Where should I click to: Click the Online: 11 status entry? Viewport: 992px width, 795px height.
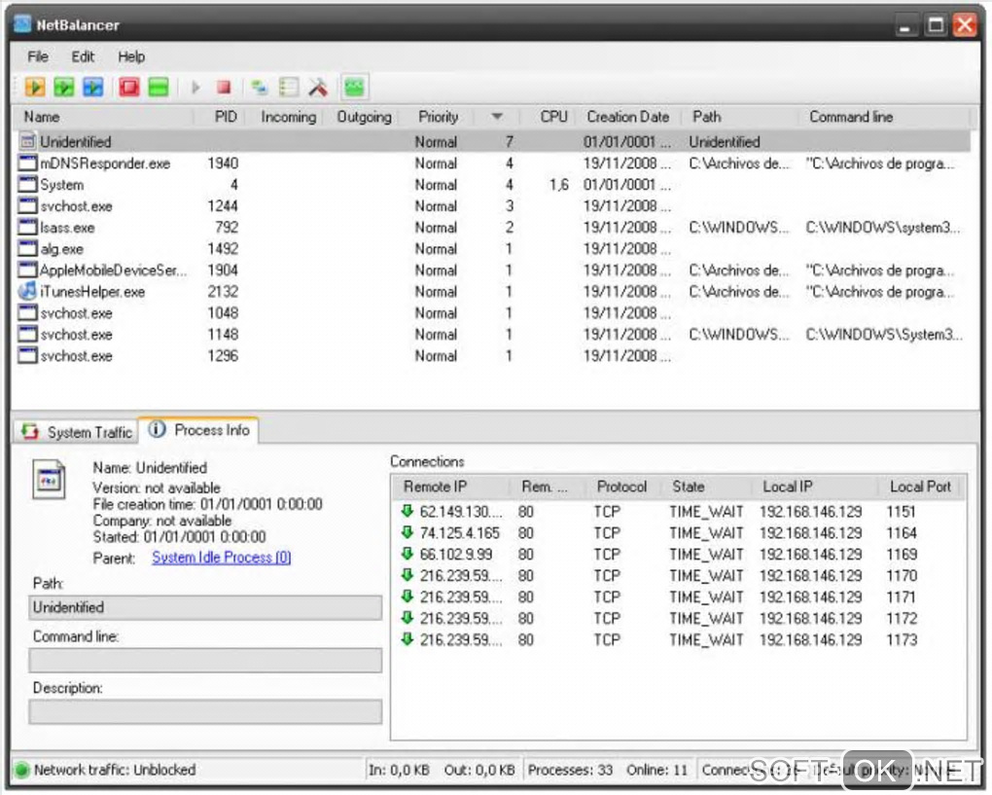tap(656, 770)
